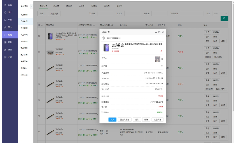Click 设置备注 in the dialog
The image size is (234, 143).
tap(157, 119)
